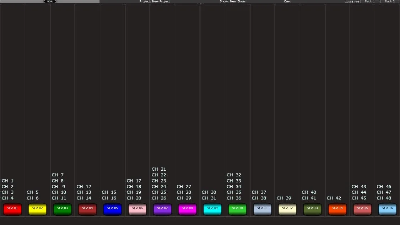Click 'CH 2' in VCA 01 column
This screenshot has width=400, height=225.
tap(8, 187)
